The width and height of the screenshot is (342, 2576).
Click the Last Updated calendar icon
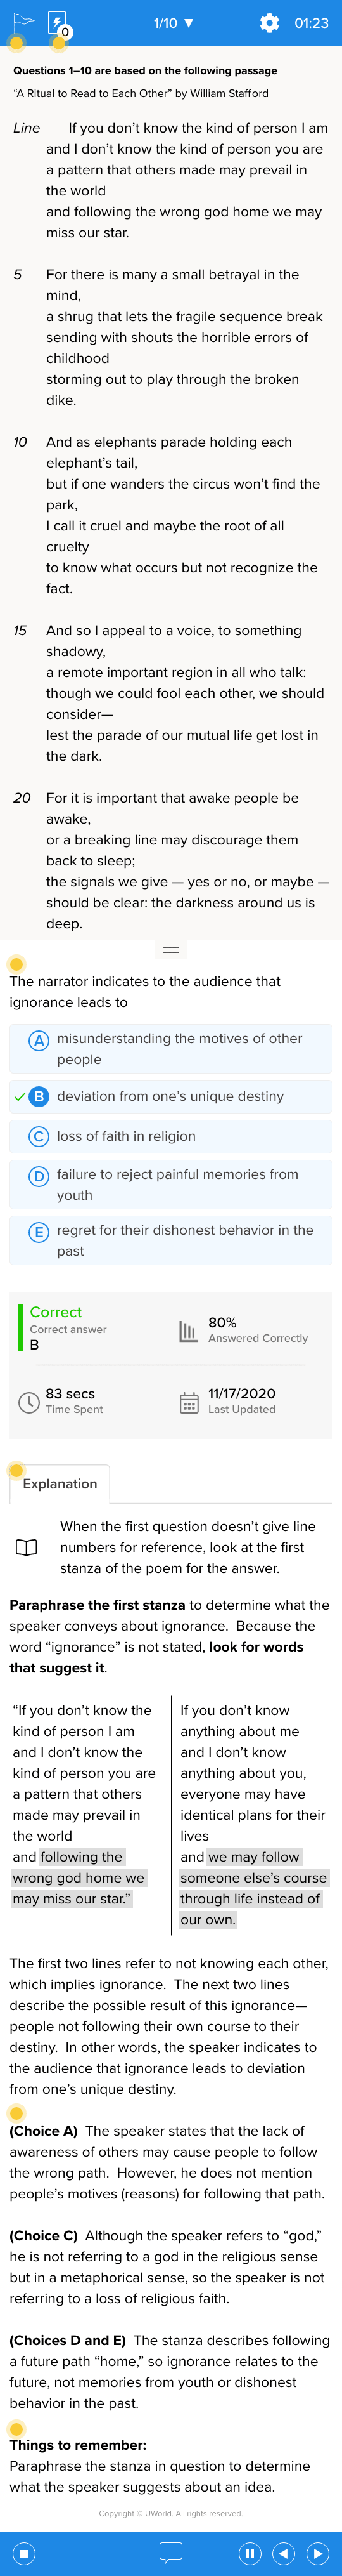tap(189, 1403)
